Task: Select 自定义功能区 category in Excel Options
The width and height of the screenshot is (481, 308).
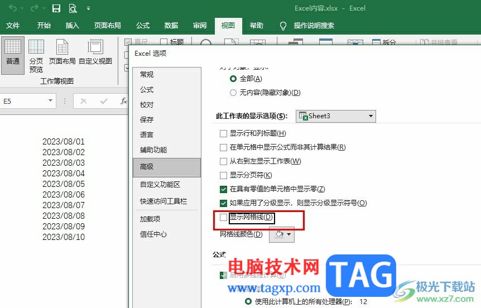Action: (167, 184)
